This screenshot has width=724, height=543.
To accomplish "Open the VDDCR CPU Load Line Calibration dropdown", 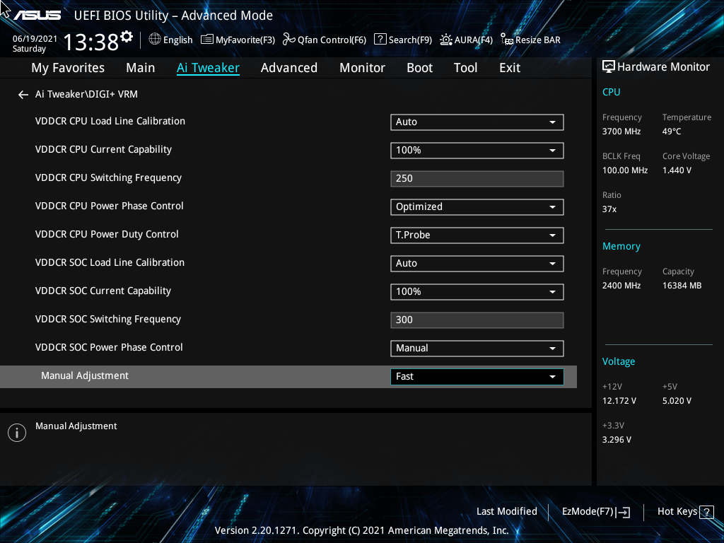I will tap(477, 122).
